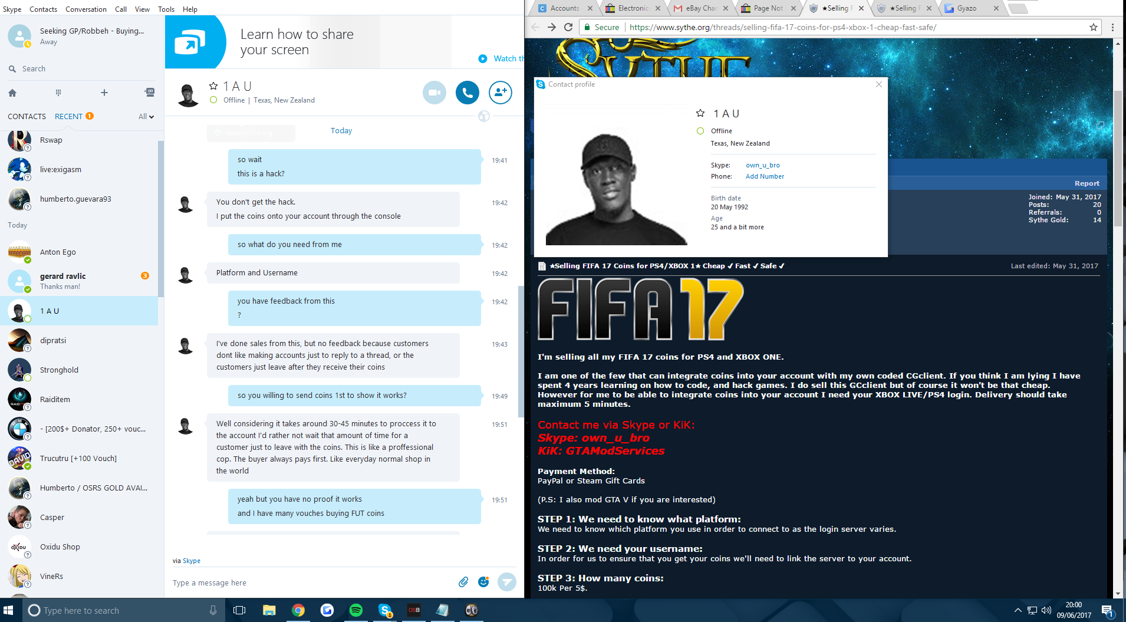Open File Explorer from the taskbar
The width and height of the screenshot is (1126, 622).
(x=269, y=610)
